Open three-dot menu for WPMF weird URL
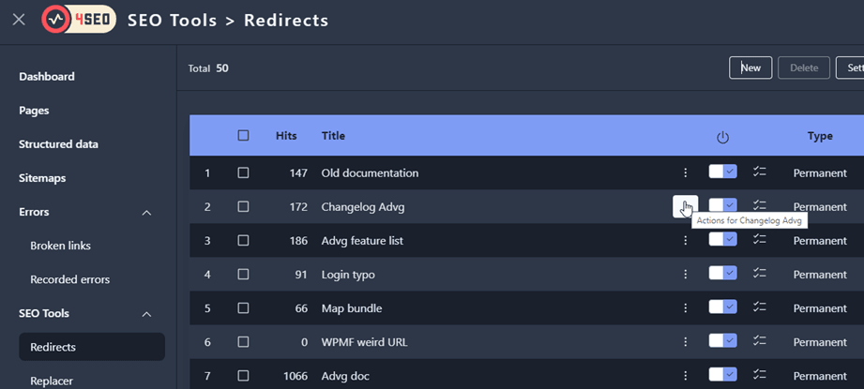This screenshot has width=864, height=389. coord(685,342)
